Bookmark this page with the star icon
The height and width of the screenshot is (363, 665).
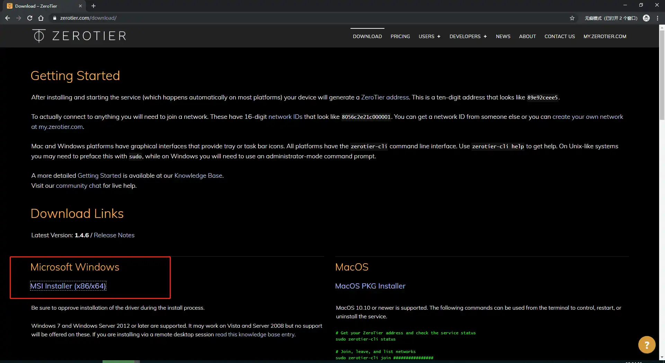(x=572, y=18)
